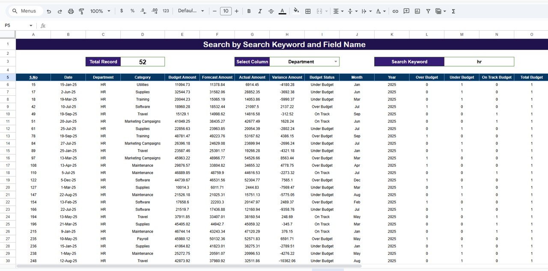
Task: Toggle italic formatting
Action: (260, 11)
